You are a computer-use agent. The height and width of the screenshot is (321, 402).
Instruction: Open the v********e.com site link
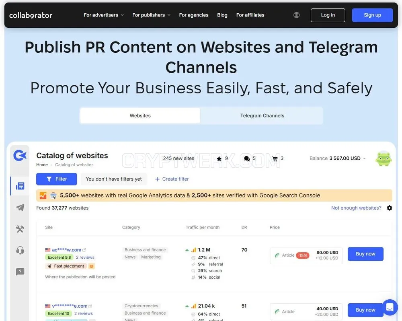click(x=70, y=306)
